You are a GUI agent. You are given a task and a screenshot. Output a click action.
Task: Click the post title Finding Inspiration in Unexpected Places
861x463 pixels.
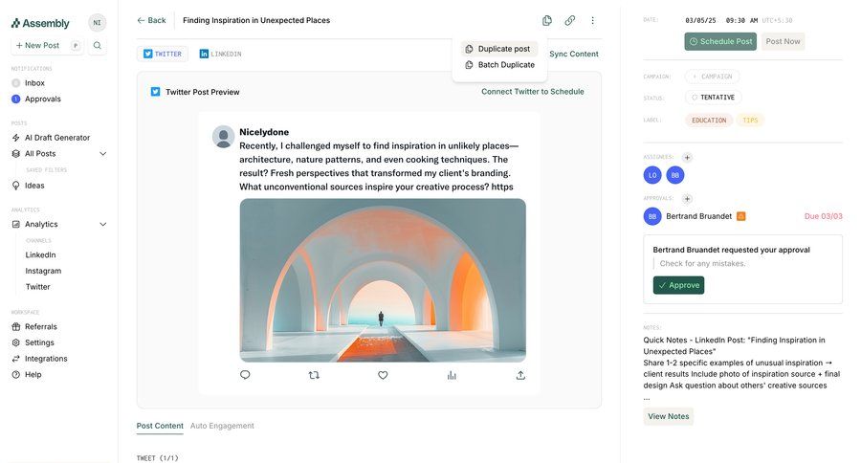[x=256, y=20]
